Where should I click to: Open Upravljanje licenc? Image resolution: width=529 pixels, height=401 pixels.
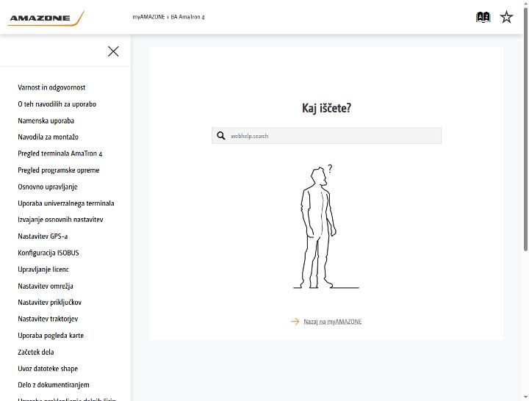coord(43,270)
